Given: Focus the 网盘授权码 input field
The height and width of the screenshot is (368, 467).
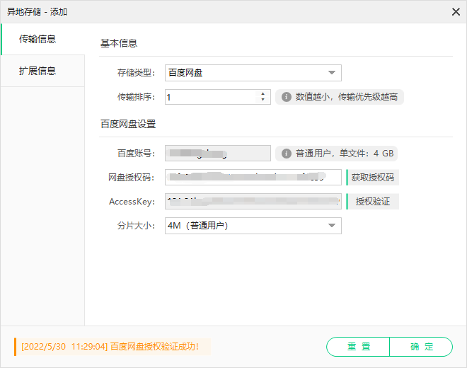Looking at the screenshot, I should click(253, 178).
